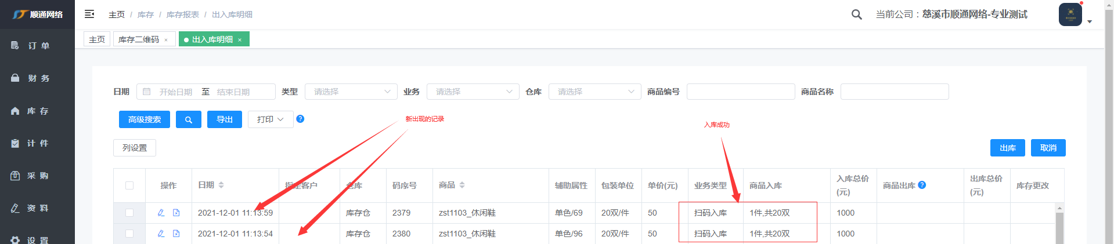Switch to the 库存二维码 tab
The image size is (1114, 244).
pos(138,39)
